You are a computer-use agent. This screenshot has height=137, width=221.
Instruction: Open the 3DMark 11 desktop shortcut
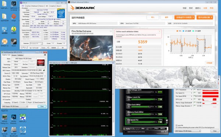tap(4, 43)
